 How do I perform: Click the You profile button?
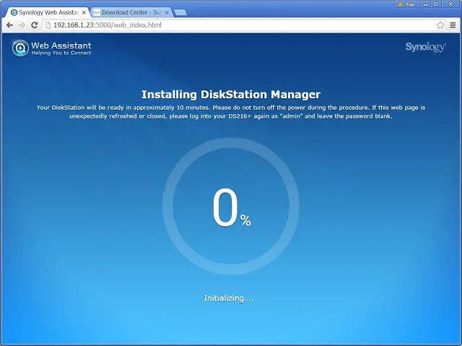(406, 4)
